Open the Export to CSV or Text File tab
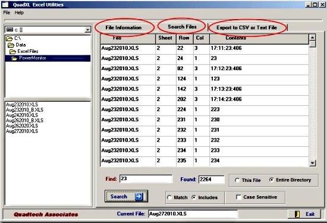The height and width of the screenshot is (223, 327). [x=247, y=27]
